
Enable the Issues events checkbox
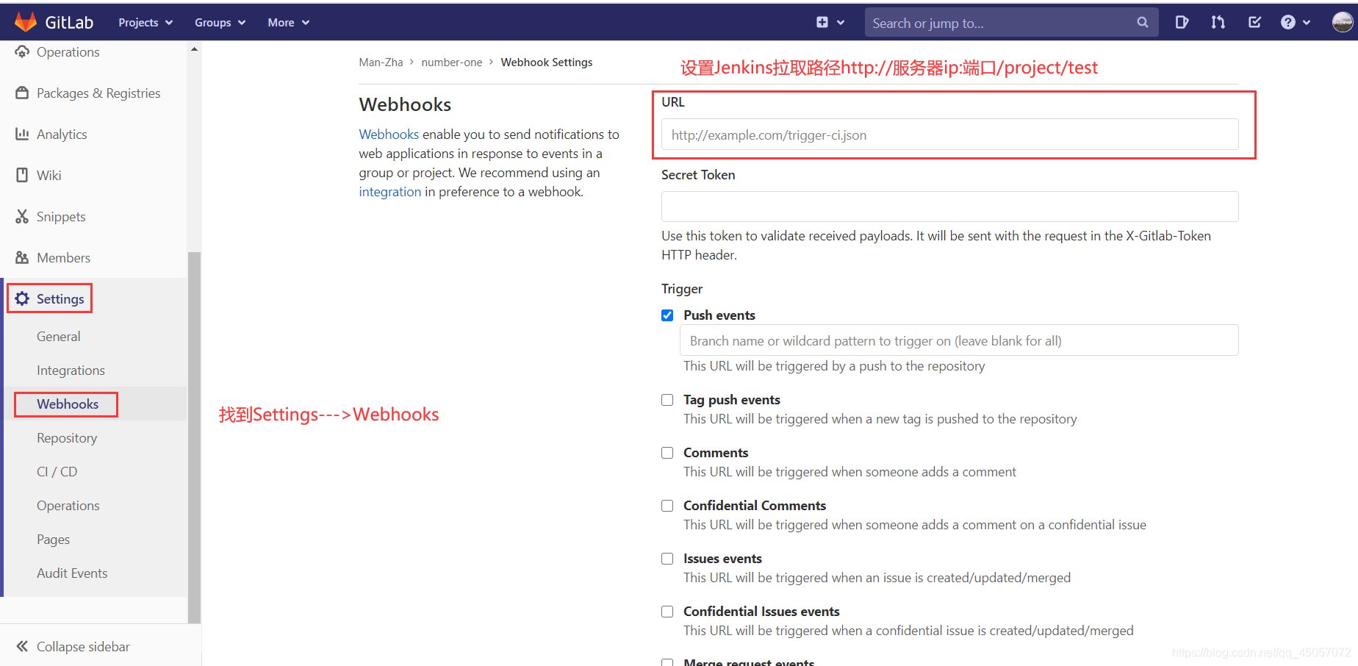coord(667,559)
